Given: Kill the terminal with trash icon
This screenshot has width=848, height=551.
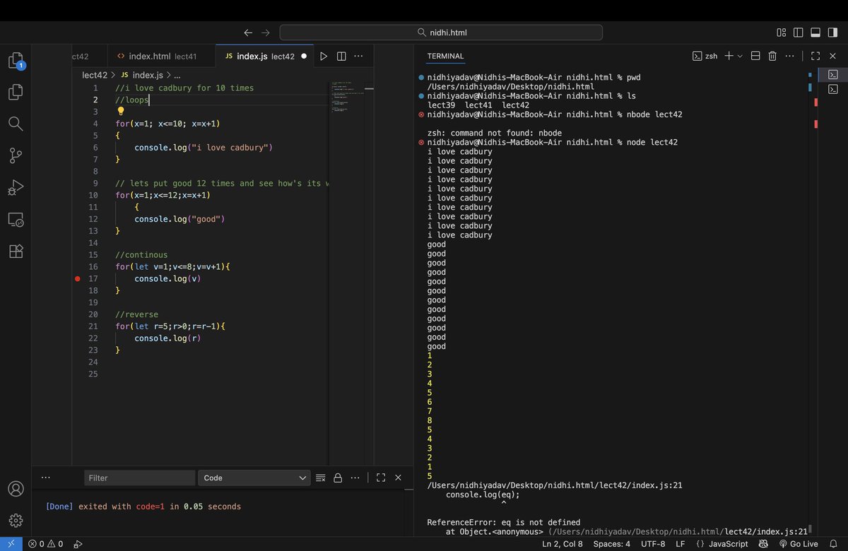Looking at the screenshot, I should [x=772, y=56].
